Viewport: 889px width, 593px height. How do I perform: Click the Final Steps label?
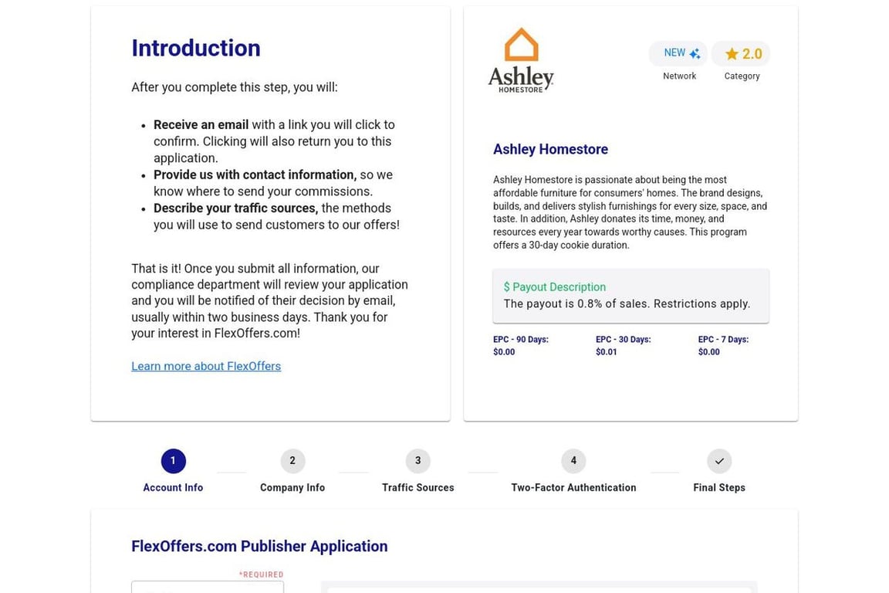(719, 487)
